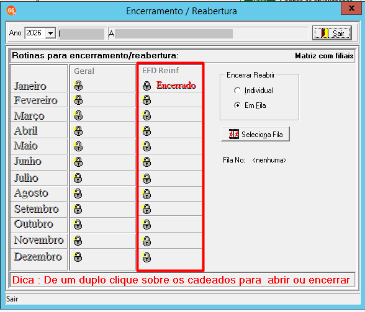Click the Geral padlock for Março

pos(78,115)
